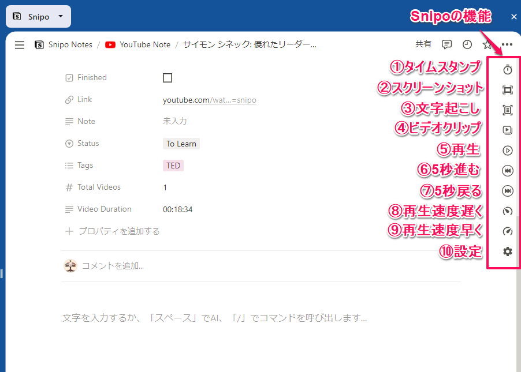Click the Snipo Notes breadcrumb icon

[x=39, y=44]
